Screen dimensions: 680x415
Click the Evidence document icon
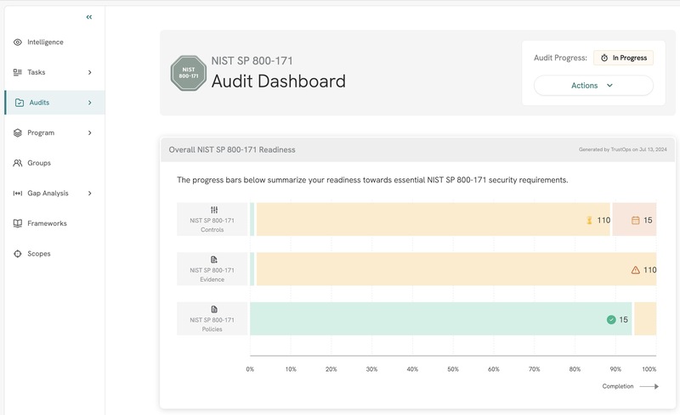[x=214, y=260]
